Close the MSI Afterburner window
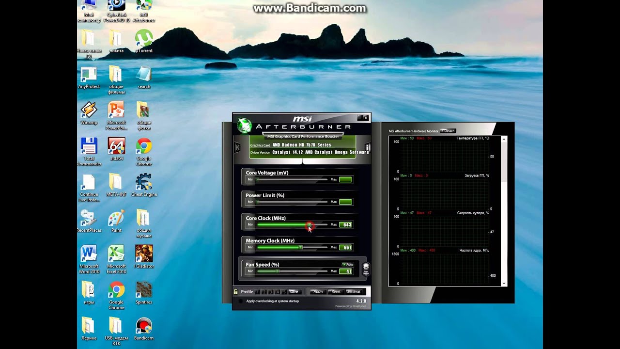Viewport: 620px width, 349px height. [366, 117]
